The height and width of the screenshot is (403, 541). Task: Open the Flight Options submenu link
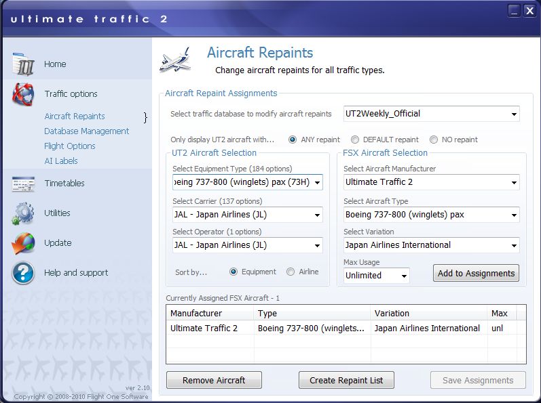(x=70, y=146)
